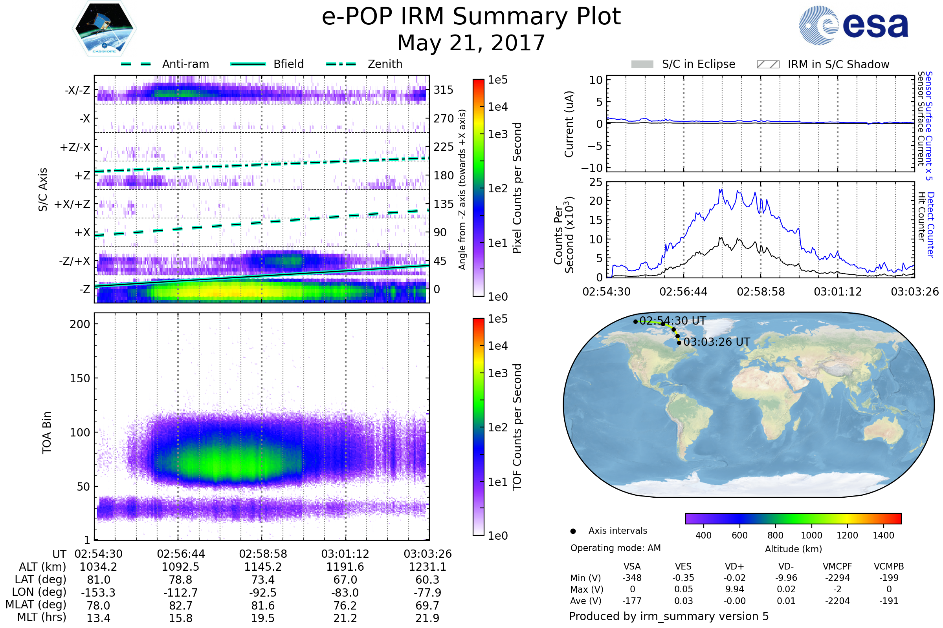Click the Operating mode: AM text
The image size is (943, 628).
click(x=615, y=548)
